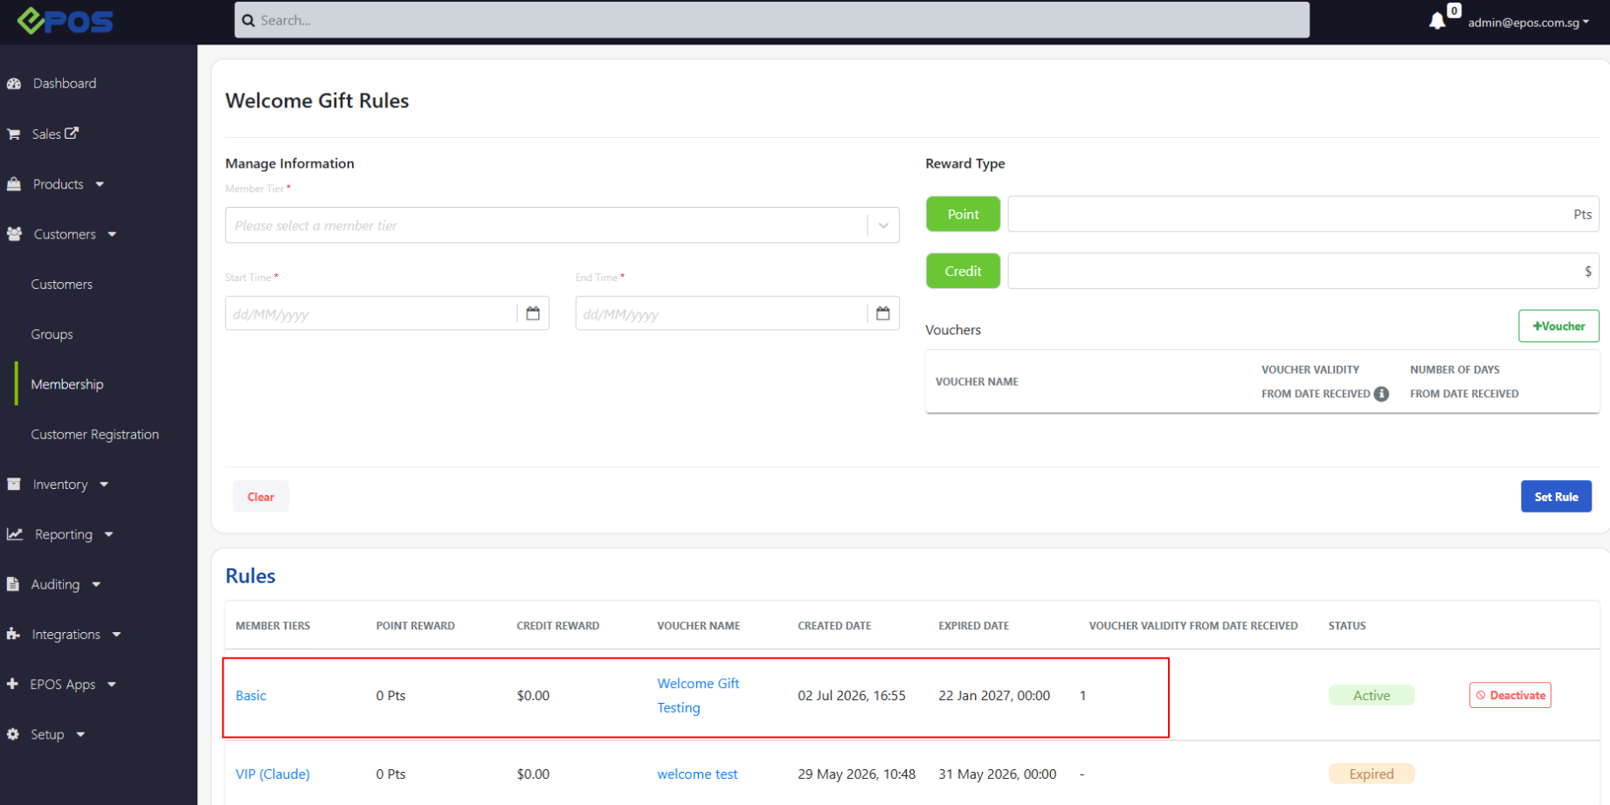Click VOUCHER NAME header in Rules table
This screenshot has height=805, width=1610.
coord(698,626)
